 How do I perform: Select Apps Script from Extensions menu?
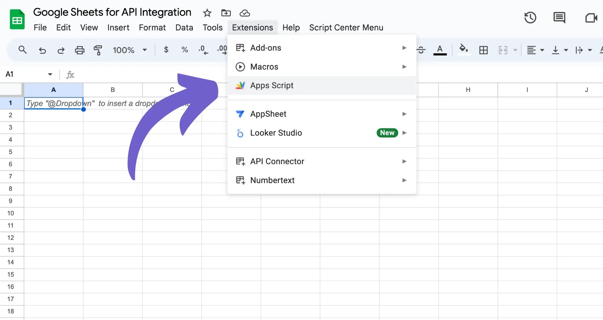coord(272,85)
